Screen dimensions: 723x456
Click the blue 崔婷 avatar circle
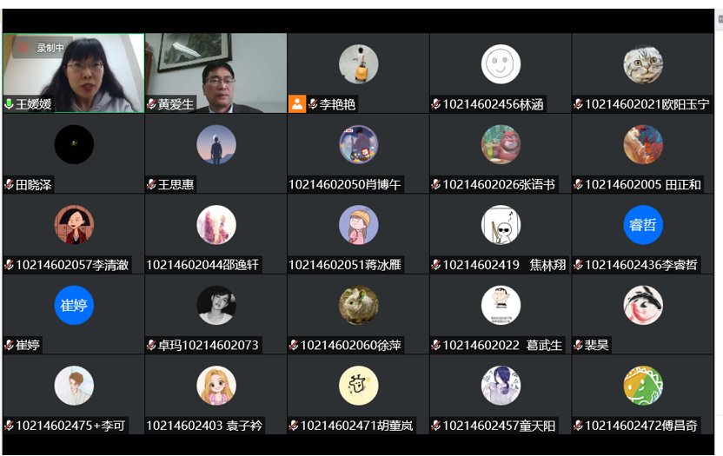(74, 305)
